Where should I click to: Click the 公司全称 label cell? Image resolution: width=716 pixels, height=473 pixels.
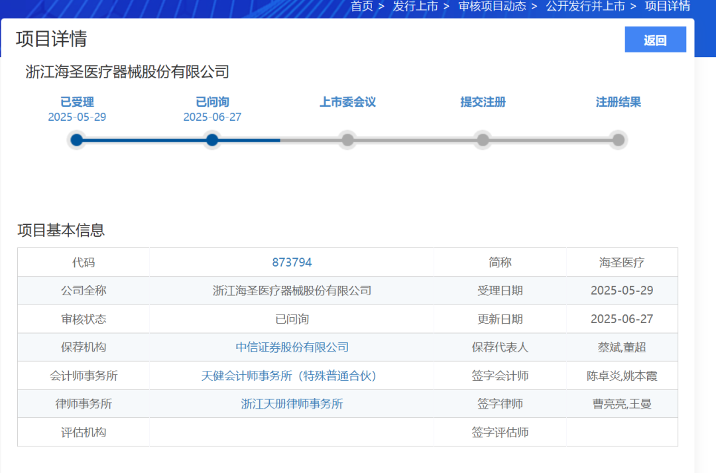pos(83,291)
